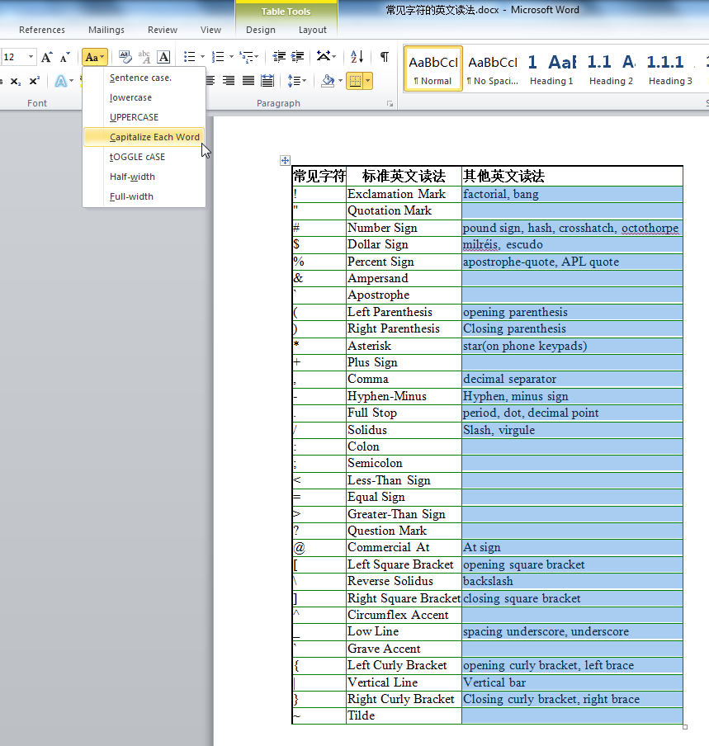Choose Sentence case option
Image resolution: width=709 pixels, height=746 pixels.
(144, 78)
